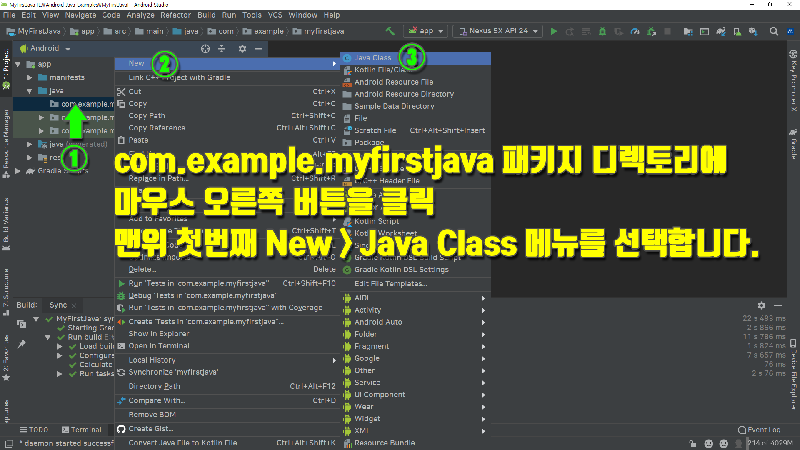Hide the Build panel with minus icon
Screen dimensions: 800x450
778,305
